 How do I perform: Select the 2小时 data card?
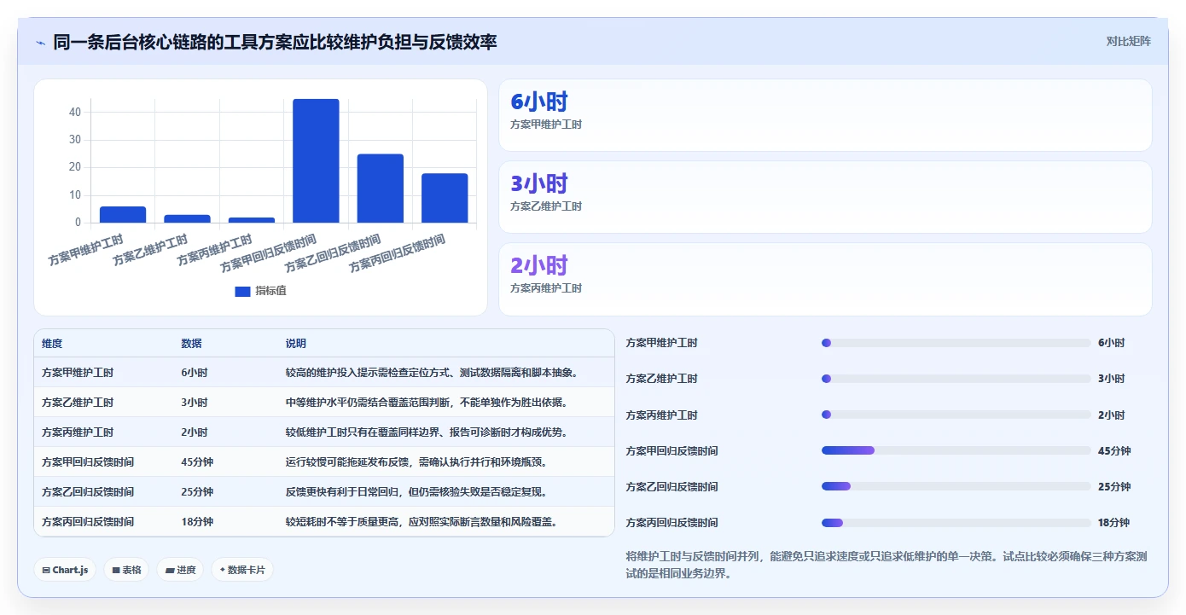pos(825,279)
